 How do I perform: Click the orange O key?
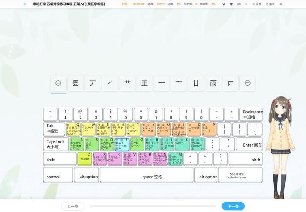(194, 129)
